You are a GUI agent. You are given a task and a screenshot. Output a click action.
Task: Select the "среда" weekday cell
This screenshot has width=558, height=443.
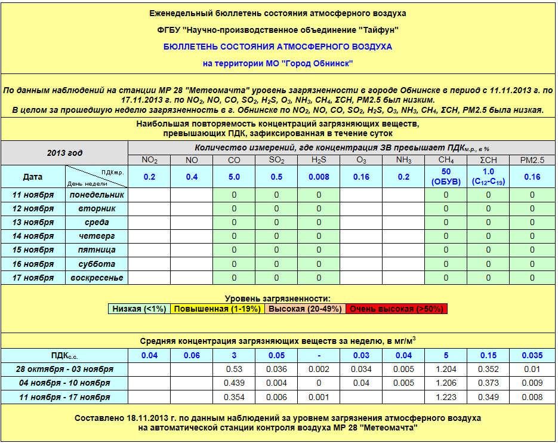(x=96, y=223)
